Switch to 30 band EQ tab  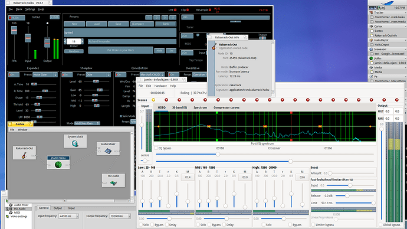pyautogui.click(x=179, y=107)
